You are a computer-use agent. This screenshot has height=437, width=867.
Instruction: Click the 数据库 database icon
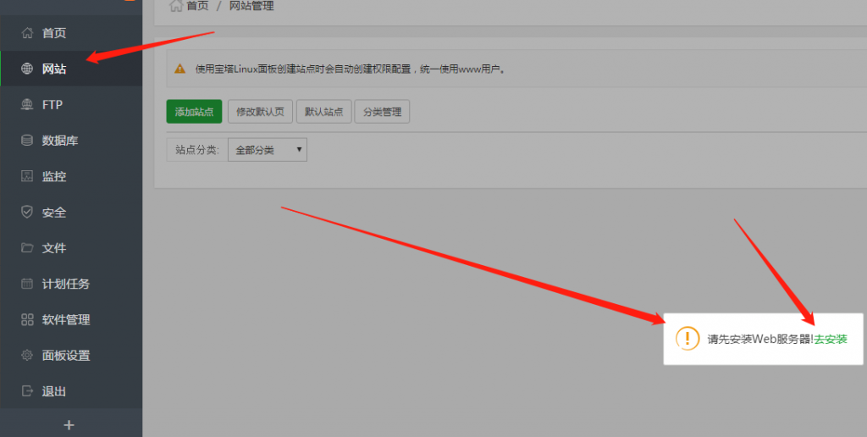pyautogui.click(x=27, y=141)
